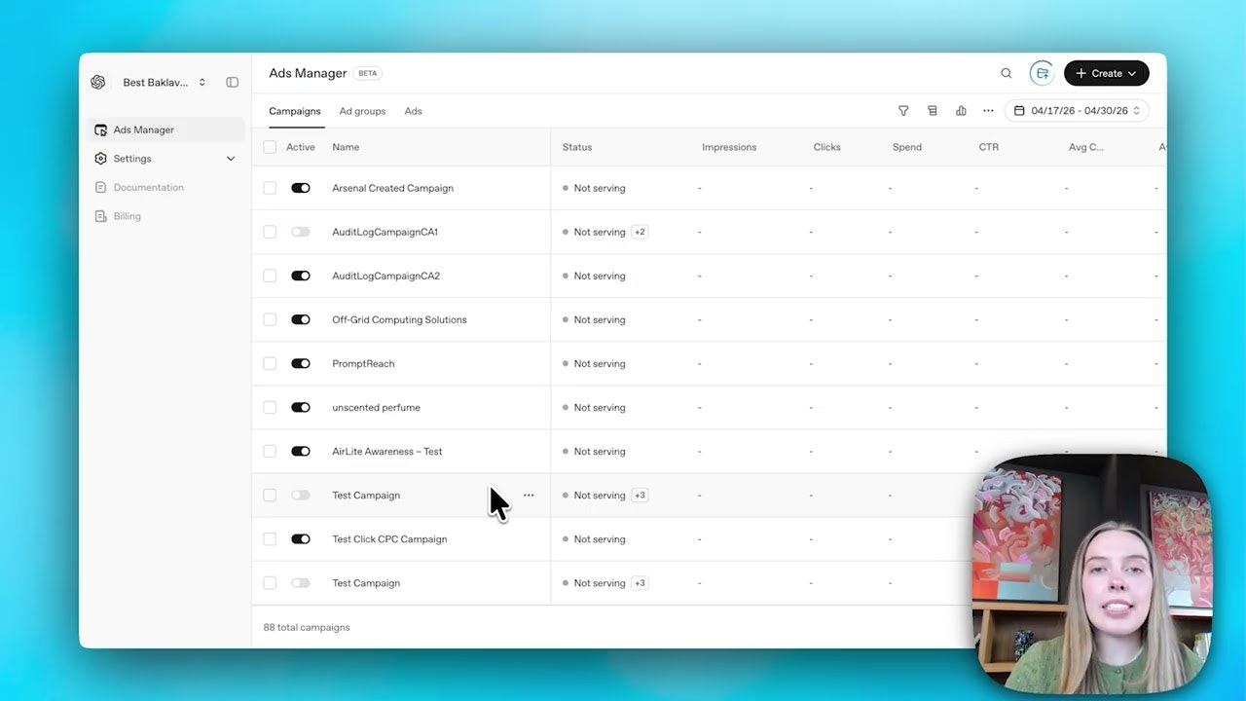The height and width of the screenshot is (701, 1246).
Task: Open Ads Manager in sidebar
Action: point(165,129)
